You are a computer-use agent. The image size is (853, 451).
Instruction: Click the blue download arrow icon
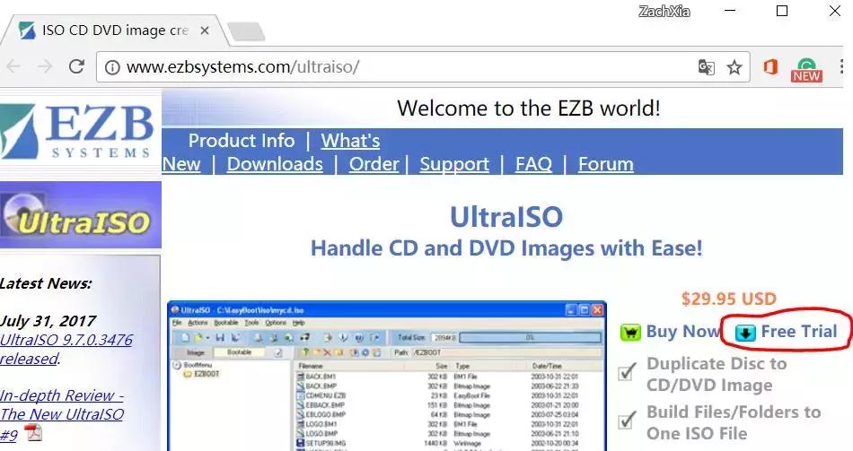point(744,333)
